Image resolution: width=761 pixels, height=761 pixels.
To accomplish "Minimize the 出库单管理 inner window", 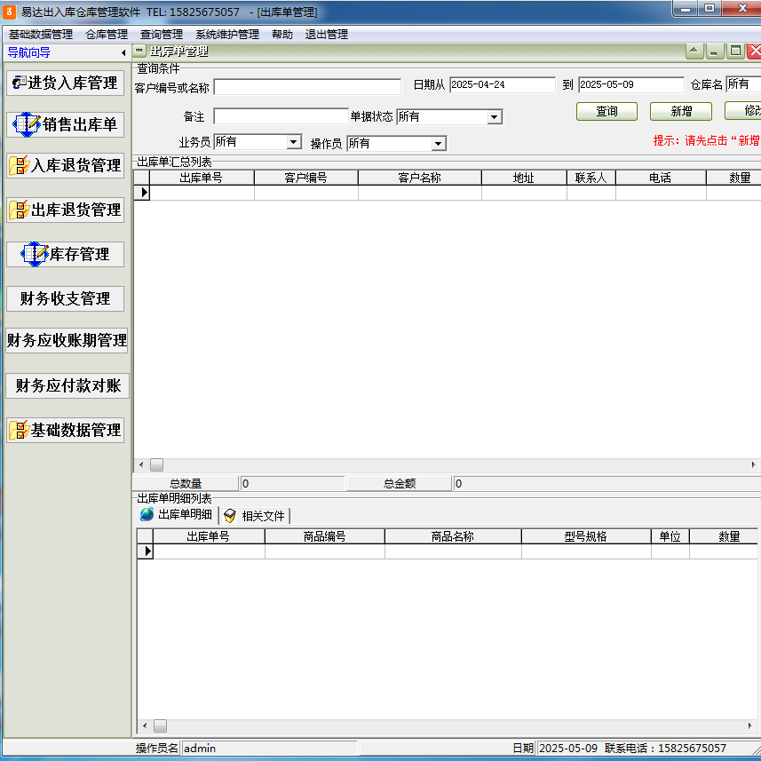I will pyautogui.click(x=713, y=51).
